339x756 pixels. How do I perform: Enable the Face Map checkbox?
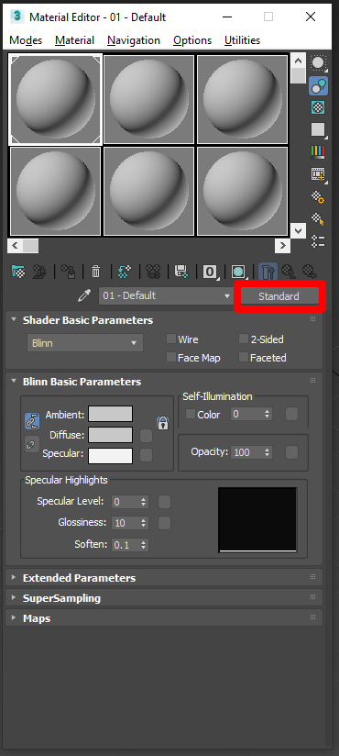pos(171,357)
